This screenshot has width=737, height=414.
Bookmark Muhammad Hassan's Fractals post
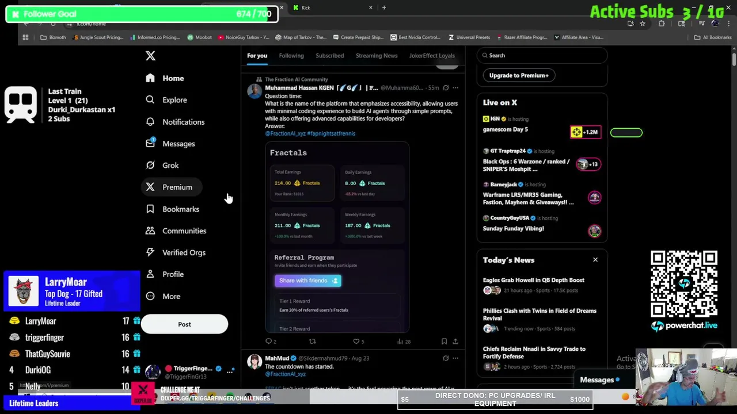coord(444,342)
